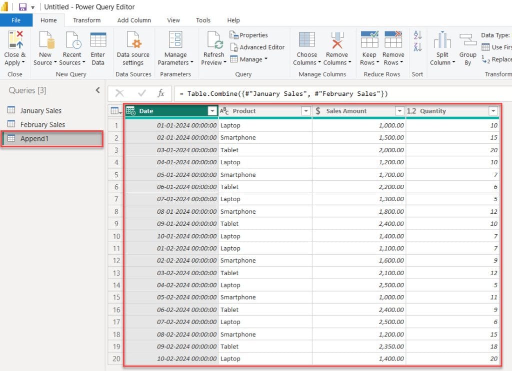This screenshot has height=371, width=512.
Task: Click the Remove Rows icon
Action: coord(393,39)
